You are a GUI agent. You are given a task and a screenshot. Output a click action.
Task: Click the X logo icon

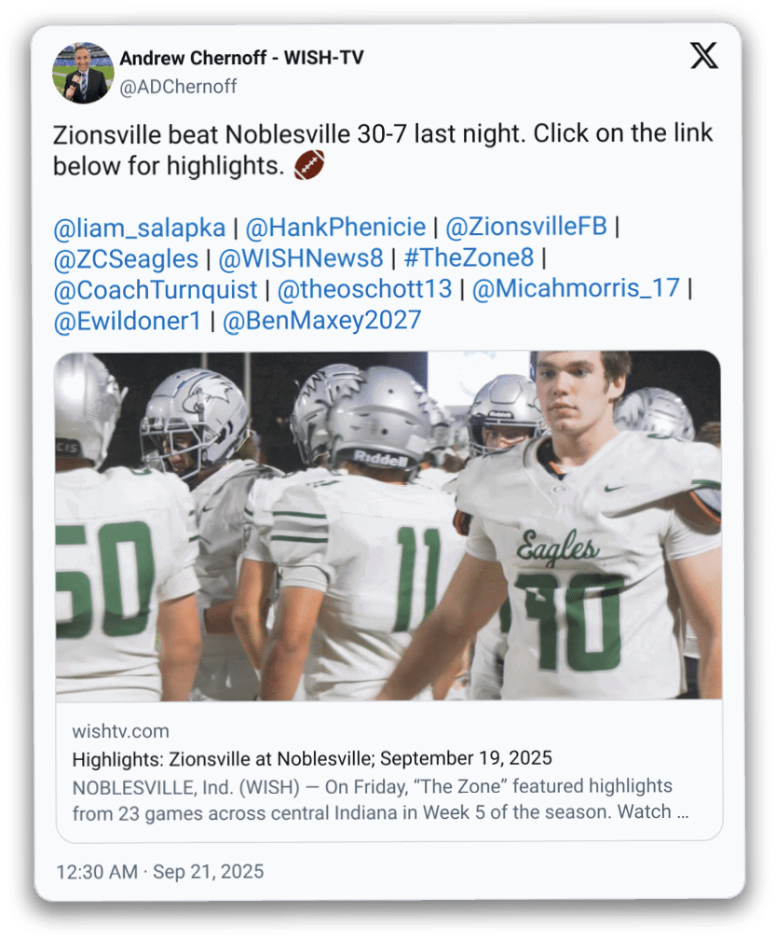pyautogui.click(x=704, y=57)
